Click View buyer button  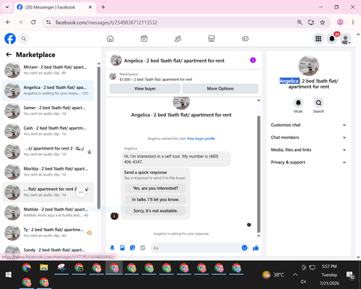tap(145, 88)
